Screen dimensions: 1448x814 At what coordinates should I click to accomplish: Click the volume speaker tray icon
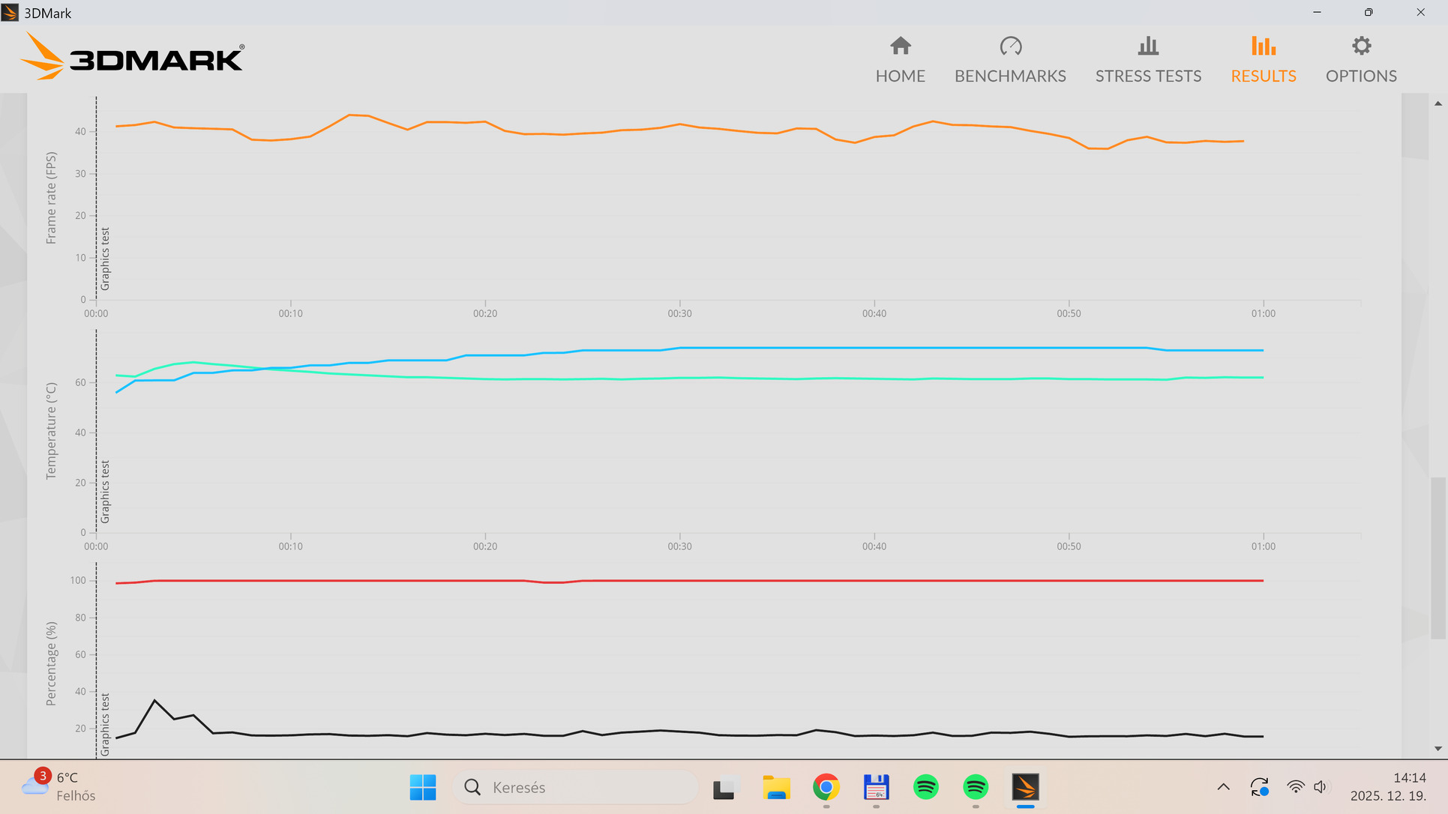[x=1321, y=787]
